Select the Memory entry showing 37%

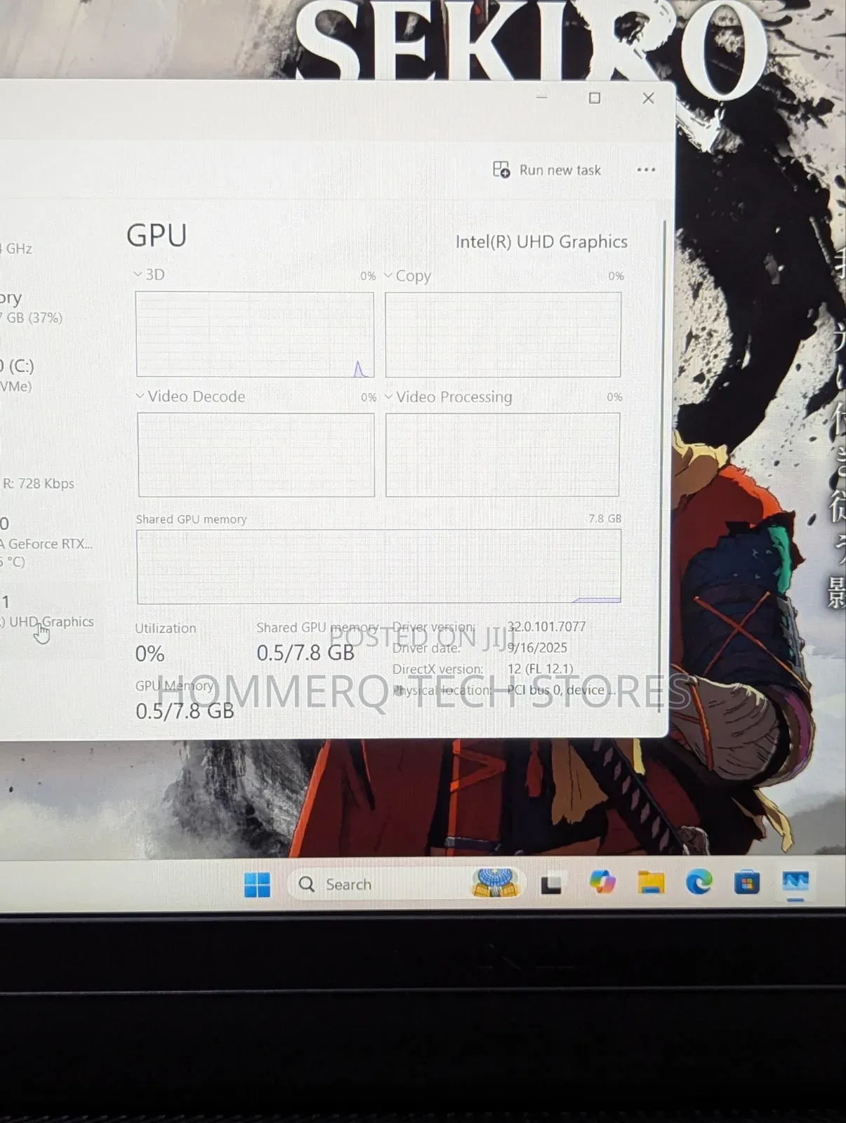(32, 307)
